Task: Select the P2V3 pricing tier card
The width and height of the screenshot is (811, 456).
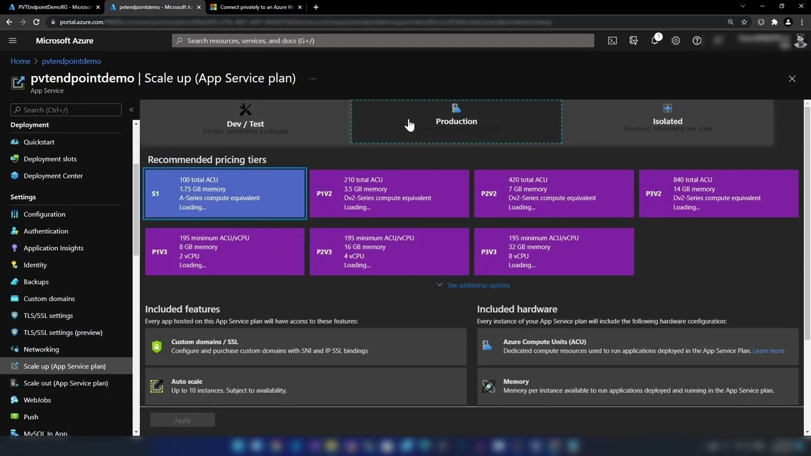Action: click(390, 251)
